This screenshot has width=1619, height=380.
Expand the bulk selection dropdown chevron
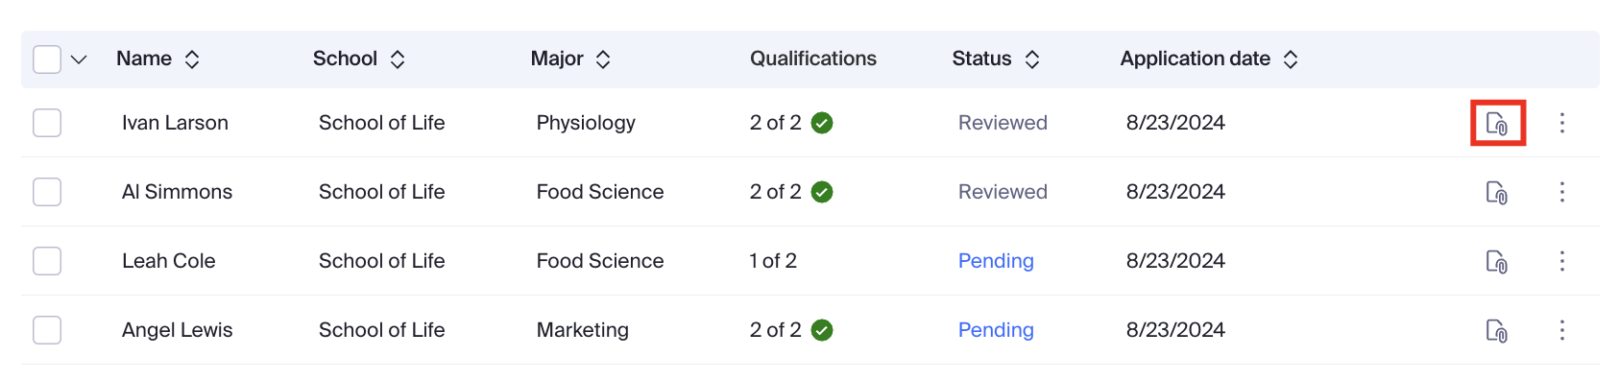coord(79,59)
